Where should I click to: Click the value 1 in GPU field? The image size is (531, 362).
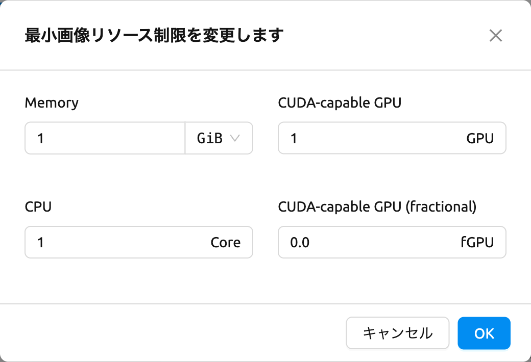[x=294, y=138]
